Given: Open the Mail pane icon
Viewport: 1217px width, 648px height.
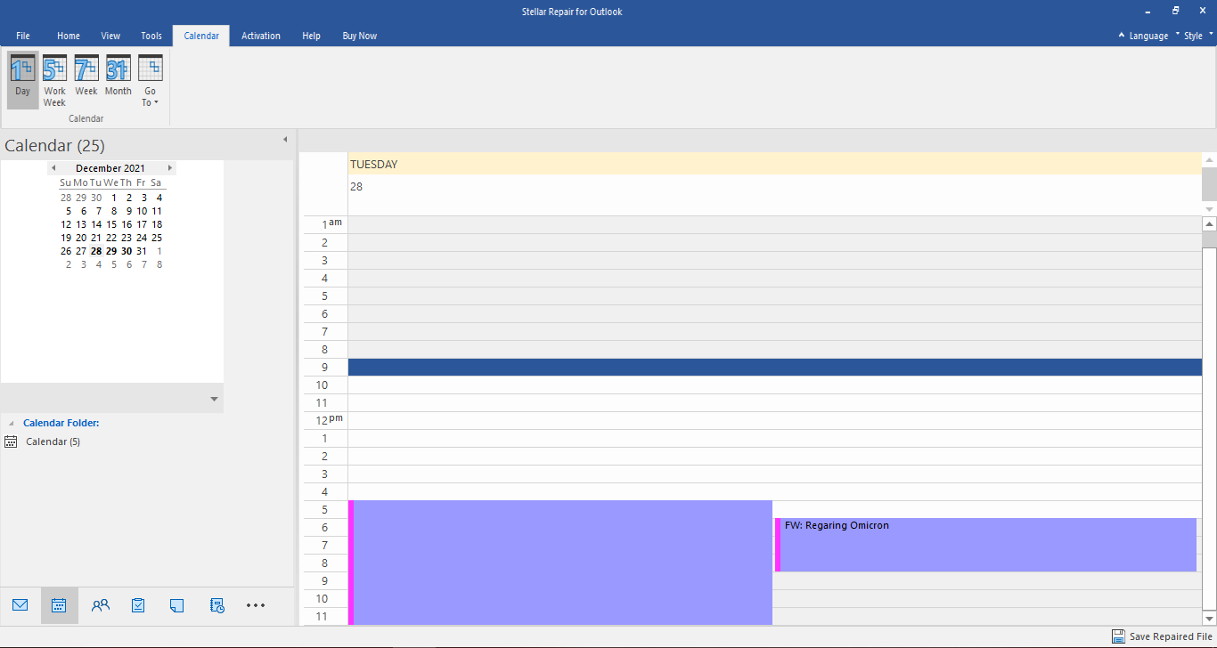Looking at the screenshot, I should [x=20, y=605].
